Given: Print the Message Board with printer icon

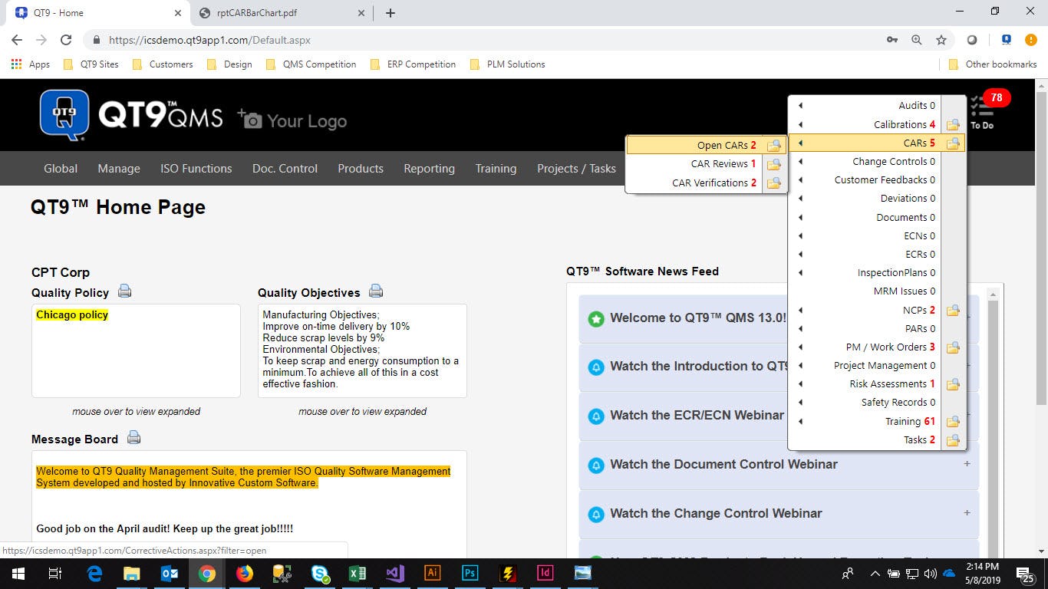Looking at the screenshot, I should tap(133, 438).
